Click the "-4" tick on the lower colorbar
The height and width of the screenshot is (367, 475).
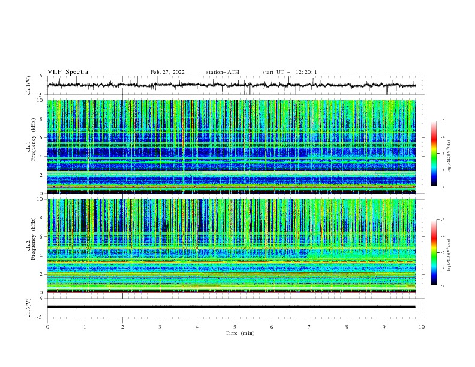[x=442, y=236]
